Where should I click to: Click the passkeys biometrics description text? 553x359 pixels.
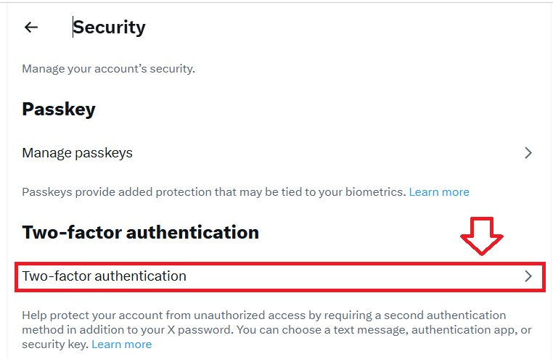click(213, 192)
